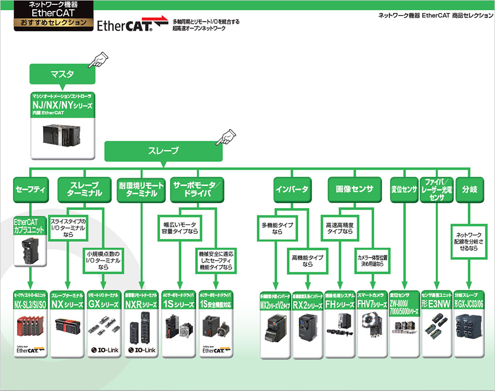495x391 pixels.
Task: Click the 機械安全に適応したセーフティ機能タイプなら label
Action: pyautogui.click(x=216, y=261)
